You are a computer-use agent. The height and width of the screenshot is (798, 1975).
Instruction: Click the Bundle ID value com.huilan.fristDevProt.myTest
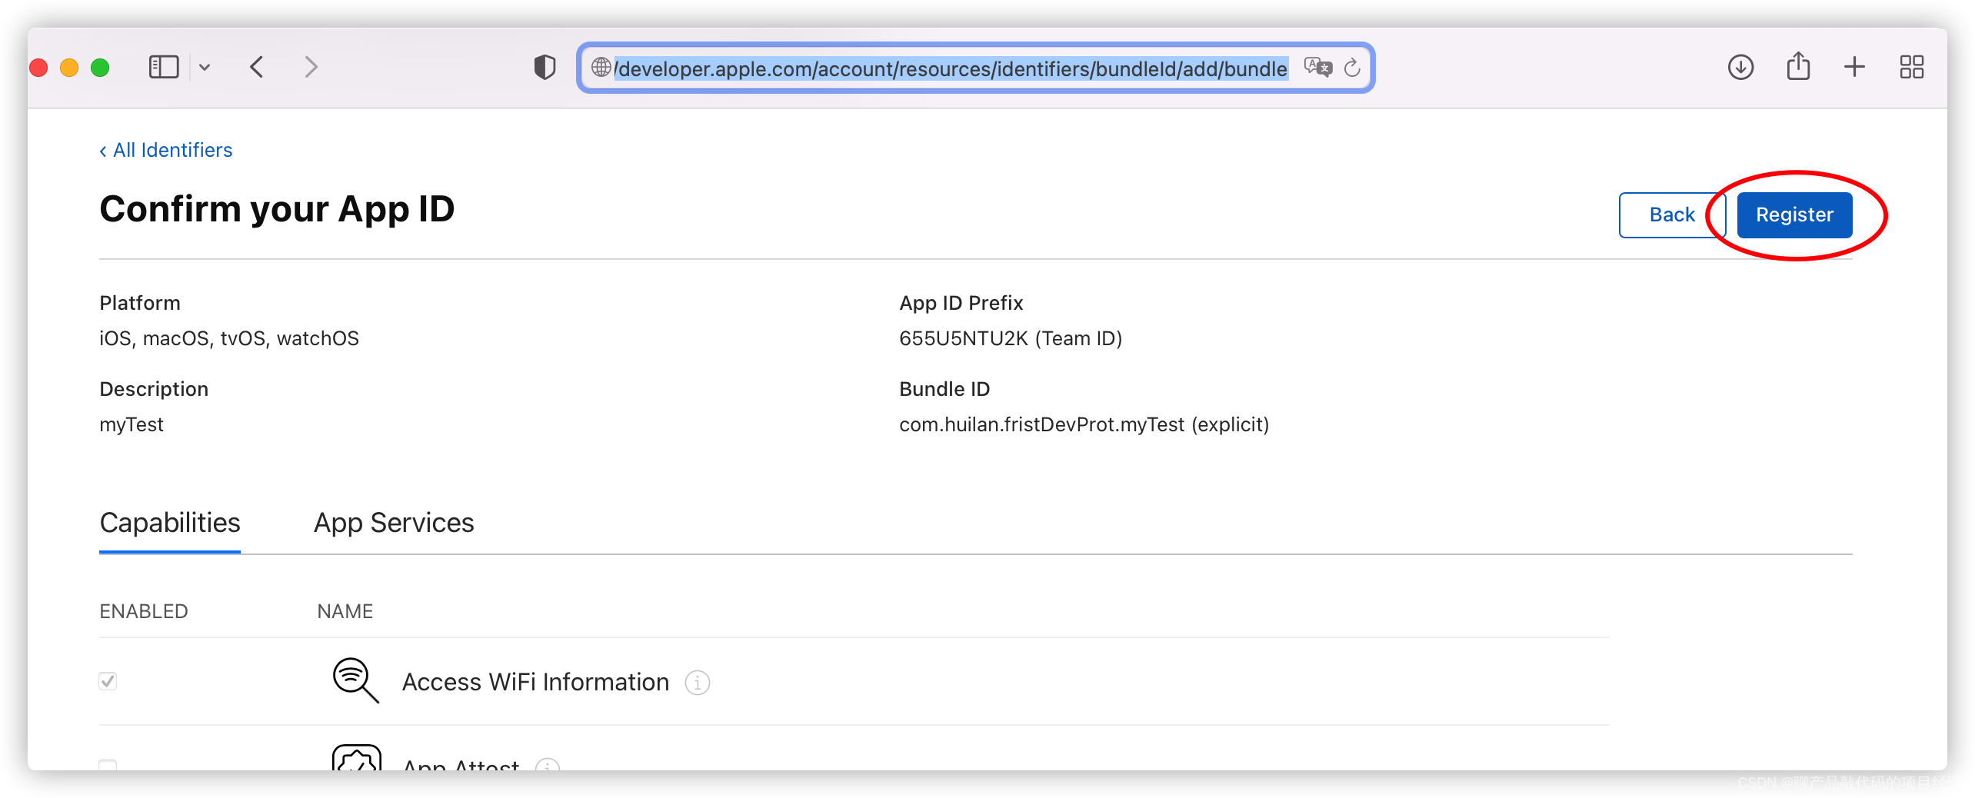1041,424
